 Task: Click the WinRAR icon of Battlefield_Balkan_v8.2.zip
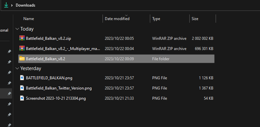click(22, 38)
